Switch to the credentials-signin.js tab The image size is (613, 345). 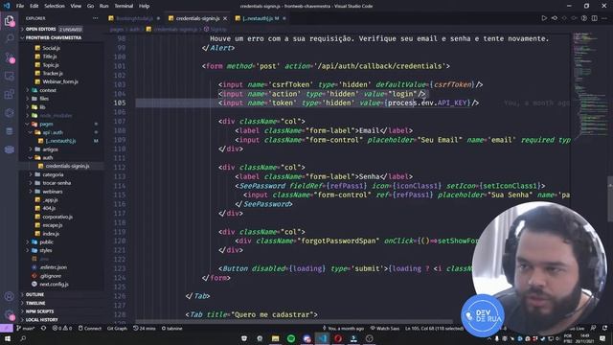click(x=197, y=18)
